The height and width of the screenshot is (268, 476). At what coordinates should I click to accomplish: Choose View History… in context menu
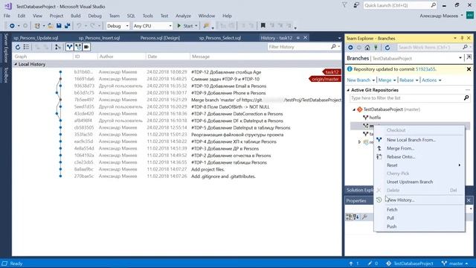point(419,200)
